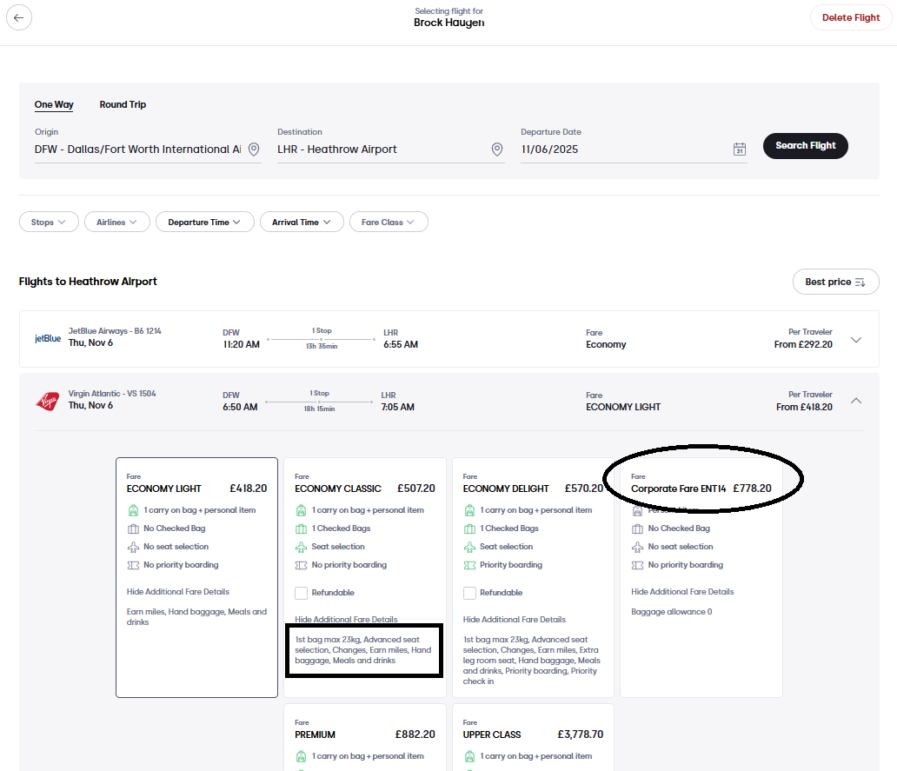Click the Delete Flight button
Screen dimensions: 897x771
(x=851, y=17)
